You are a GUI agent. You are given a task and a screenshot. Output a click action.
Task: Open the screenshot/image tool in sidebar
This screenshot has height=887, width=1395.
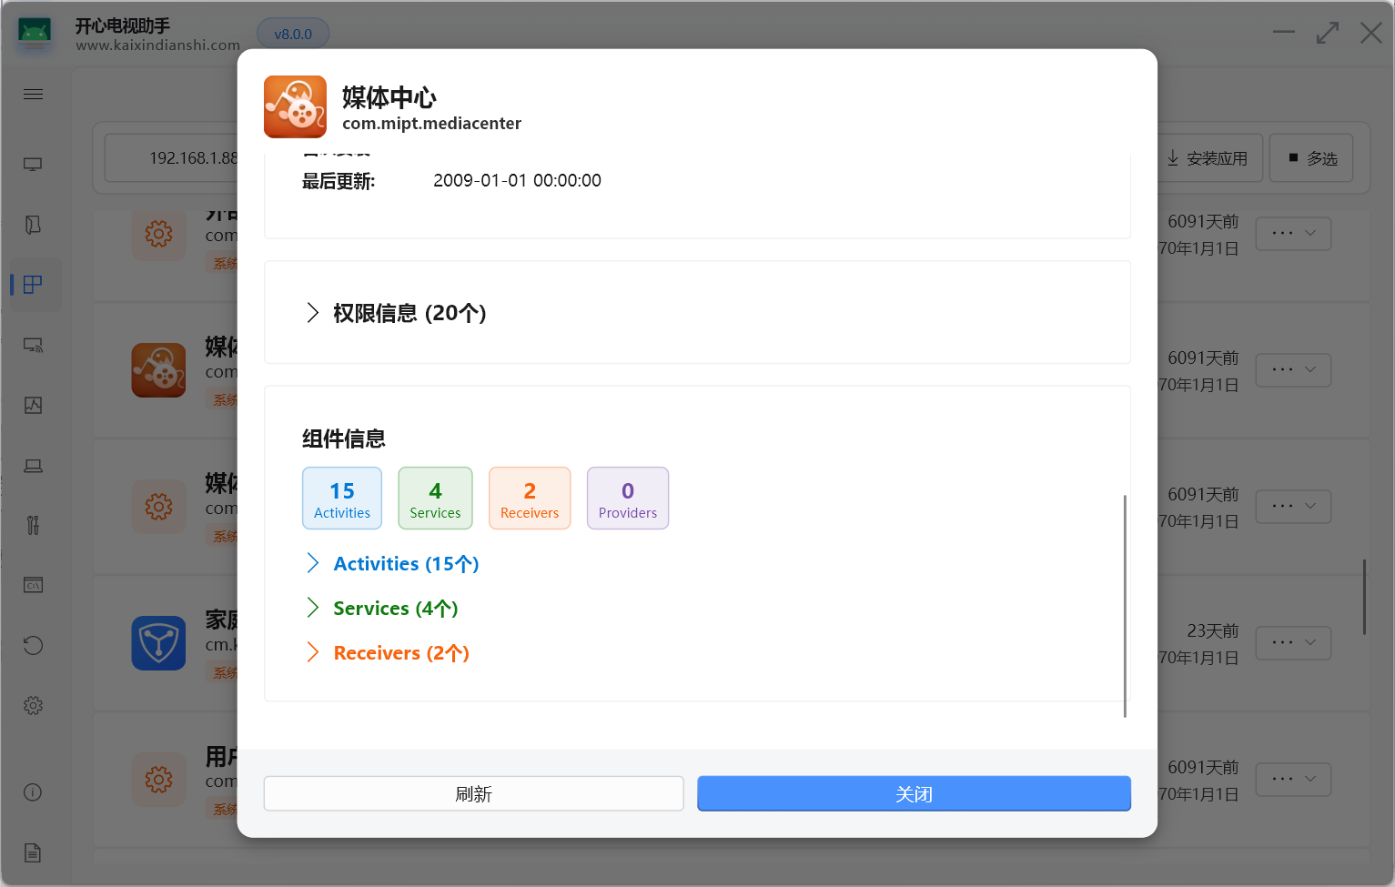point(33,405)
